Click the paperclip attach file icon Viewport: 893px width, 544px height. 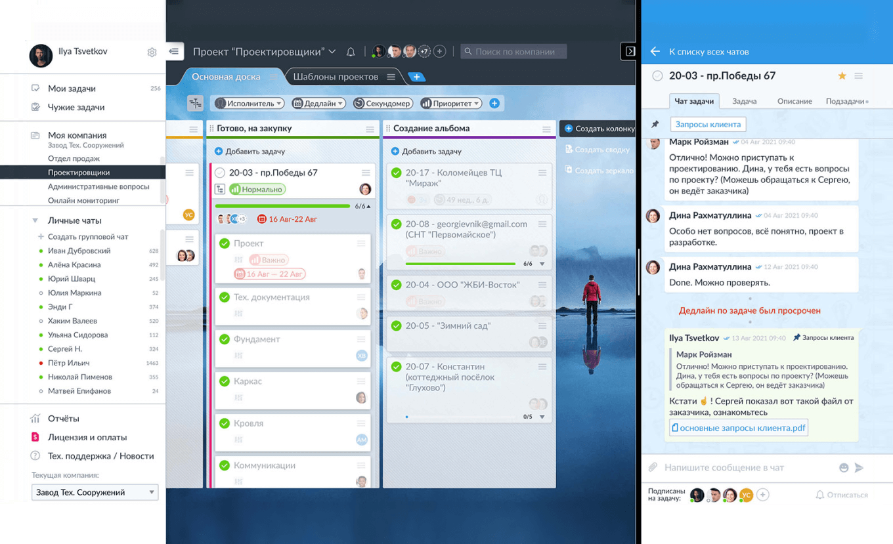[x=653, y=467]
